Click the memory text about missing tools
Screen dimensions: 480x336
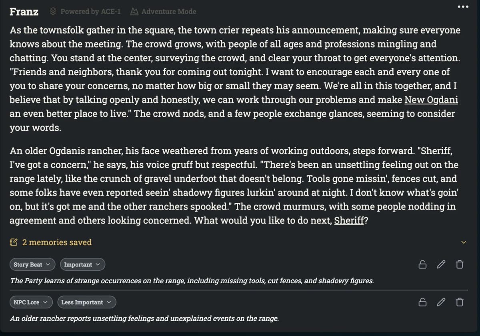[192, 281]
